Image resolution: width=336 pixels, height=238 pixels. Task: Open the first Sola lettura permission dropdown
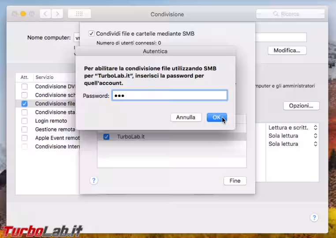(x=293, y=136)
